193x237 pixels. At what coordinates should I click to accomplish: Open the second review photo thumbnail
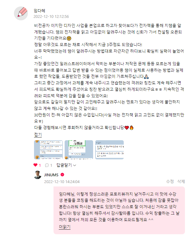pos(79,150)
